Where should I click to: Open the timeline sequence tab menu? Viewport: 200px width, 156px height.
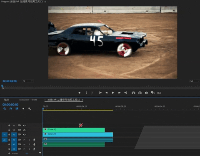pyautogui.click(x=82, y=100)
